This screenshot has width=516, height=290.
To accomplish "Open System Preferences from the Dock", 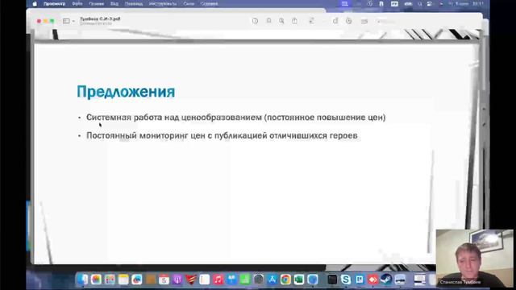I will [259, 280].
